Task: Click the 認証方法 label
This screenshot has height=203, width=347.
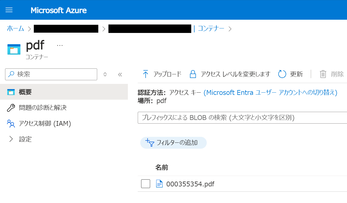Action: tap(152, 92)
